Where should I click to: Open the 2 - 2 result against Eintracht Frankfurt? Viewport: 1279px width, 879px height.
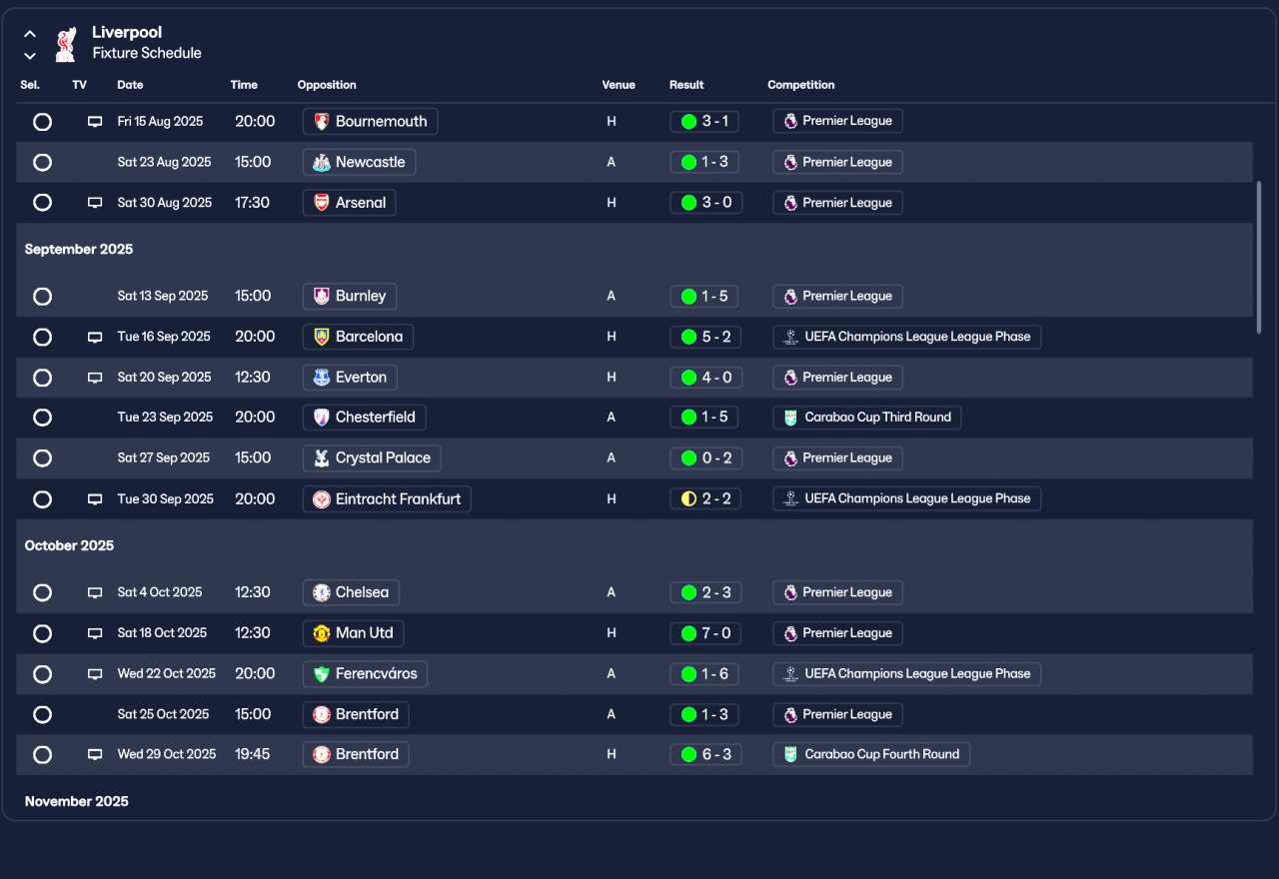pos(705,499)
